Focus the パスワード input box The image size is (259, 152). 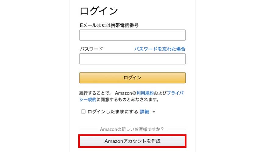tap(132, 59)
